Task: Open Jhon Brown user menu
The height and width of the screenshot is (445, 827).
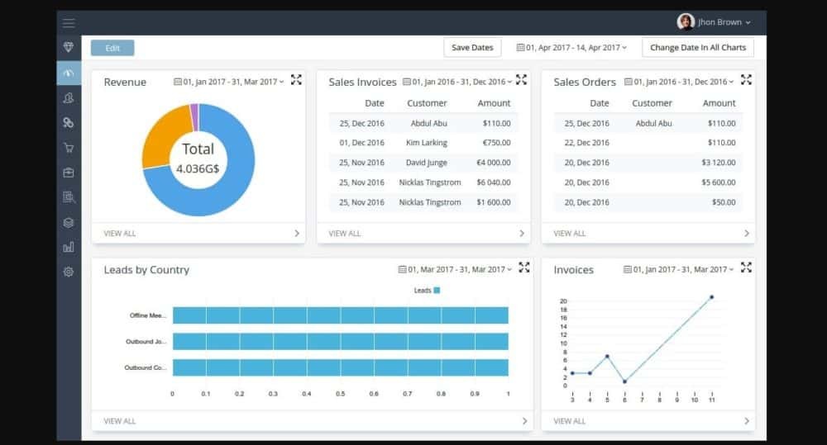Action: tap(715, 22)
